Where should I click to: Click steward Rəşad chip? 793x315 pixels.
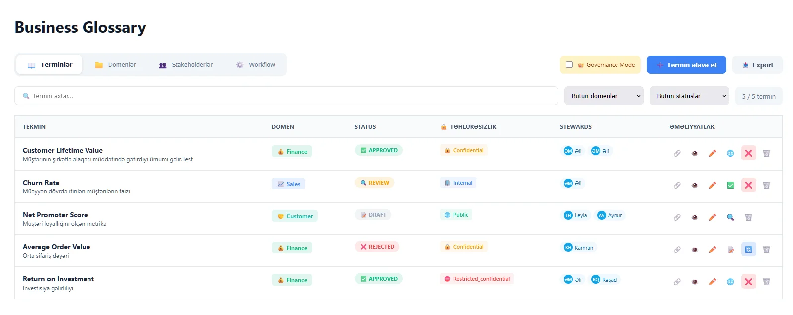pyautogui.click(x=604, y=279)
